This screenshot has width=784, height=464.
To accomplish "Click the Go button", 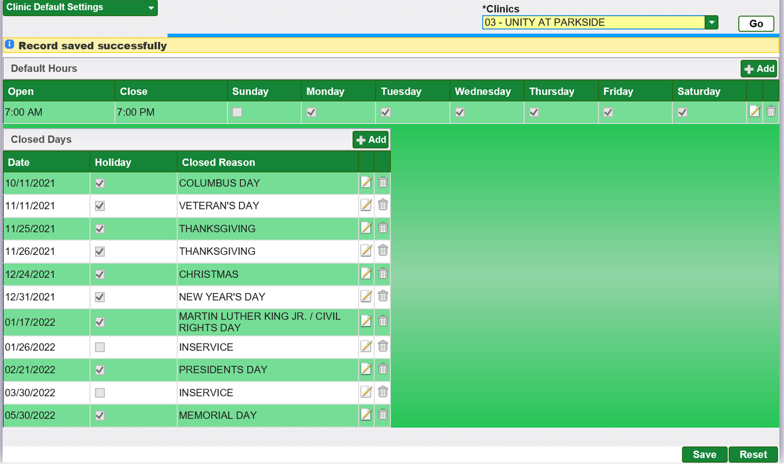I will tap(756, 24).
